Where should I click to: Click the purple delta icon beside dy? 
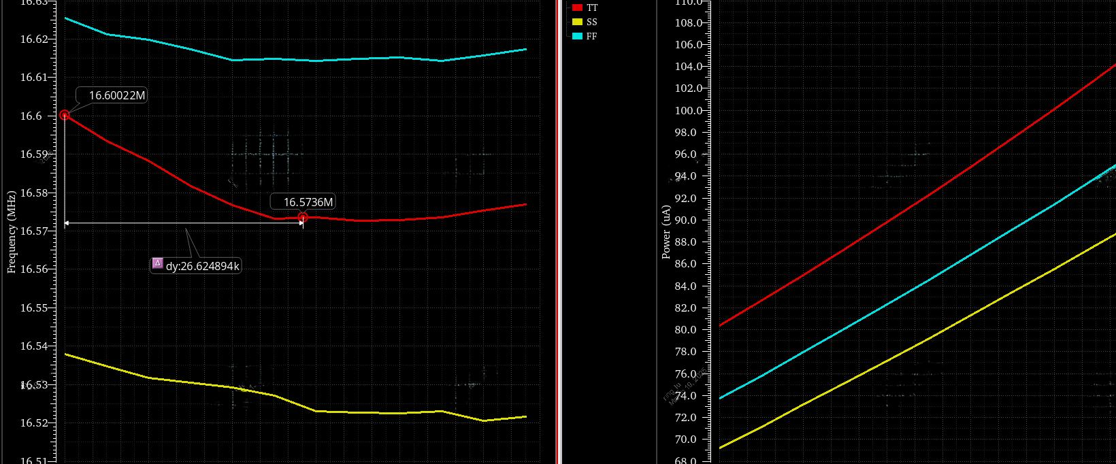tap(157, 264)
